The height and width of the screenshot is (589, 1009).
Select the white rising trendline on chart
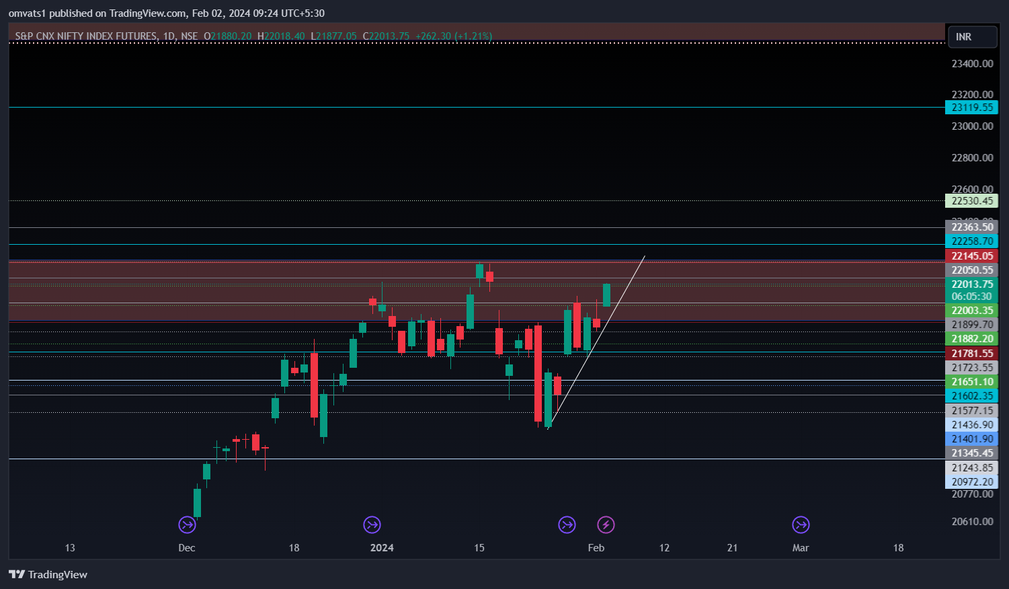click(596, 342)
